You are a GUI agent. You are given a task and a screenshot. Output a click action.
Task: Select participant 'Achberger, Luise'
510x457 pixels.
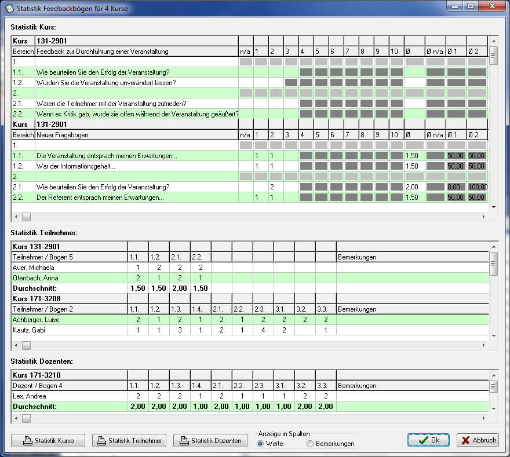tap(250, 320)
